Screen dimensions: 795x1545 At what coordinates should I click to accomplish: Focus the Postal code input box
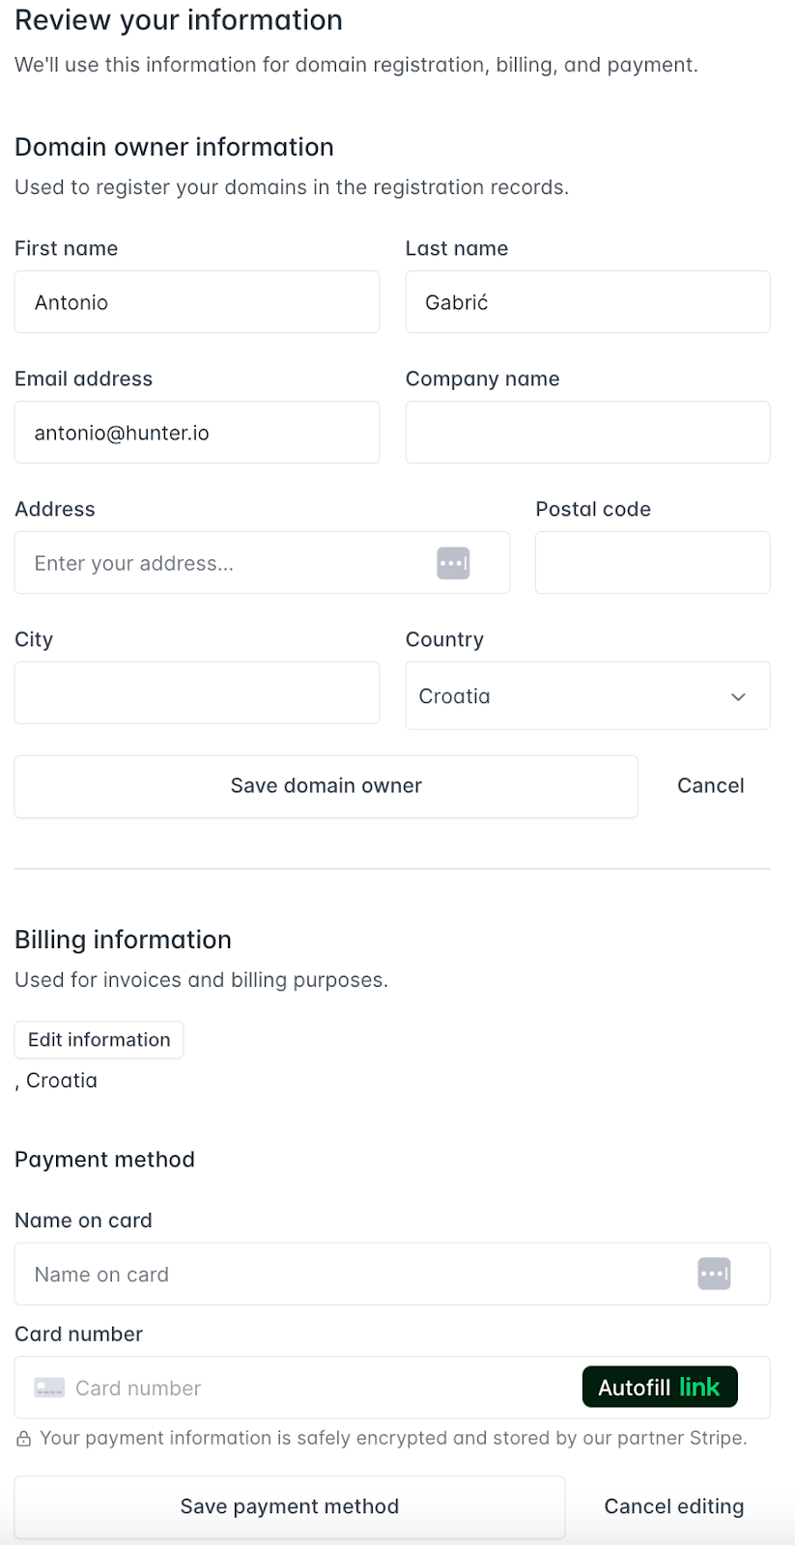652,563
